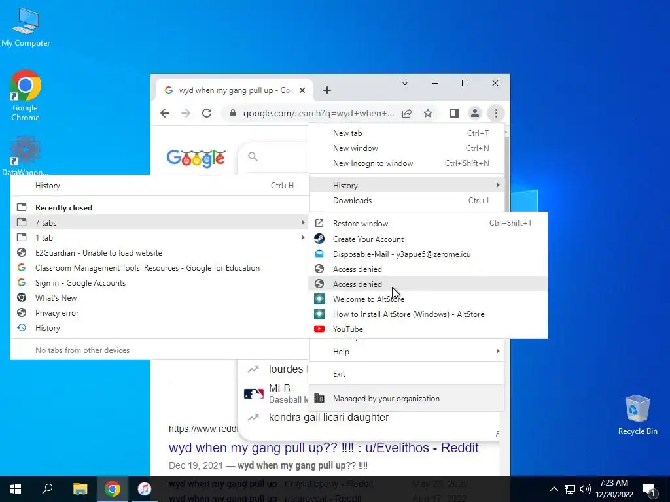670x502 pixels.
Task: Expand the Help submenu
Action: [406, 351]
